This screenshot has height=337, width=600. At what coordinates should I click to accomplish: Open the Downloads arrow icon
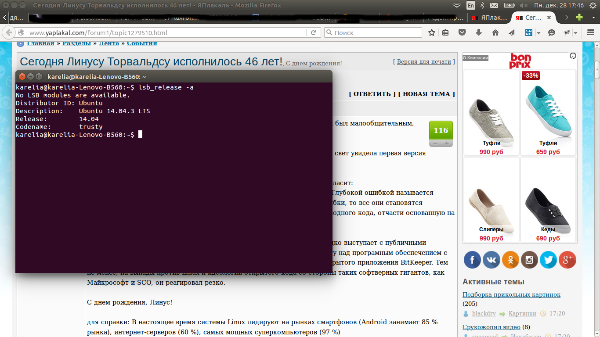pos(479,33)
